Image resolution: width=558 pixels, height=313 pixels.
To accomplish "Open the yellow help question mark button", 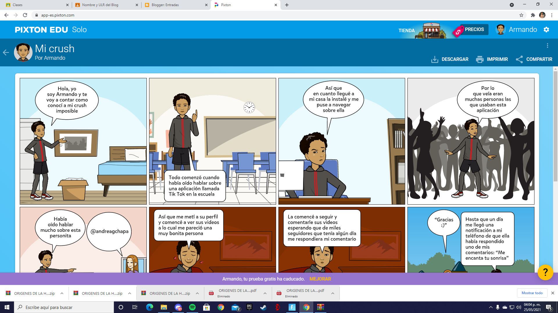I will click(x=545, y=272).
